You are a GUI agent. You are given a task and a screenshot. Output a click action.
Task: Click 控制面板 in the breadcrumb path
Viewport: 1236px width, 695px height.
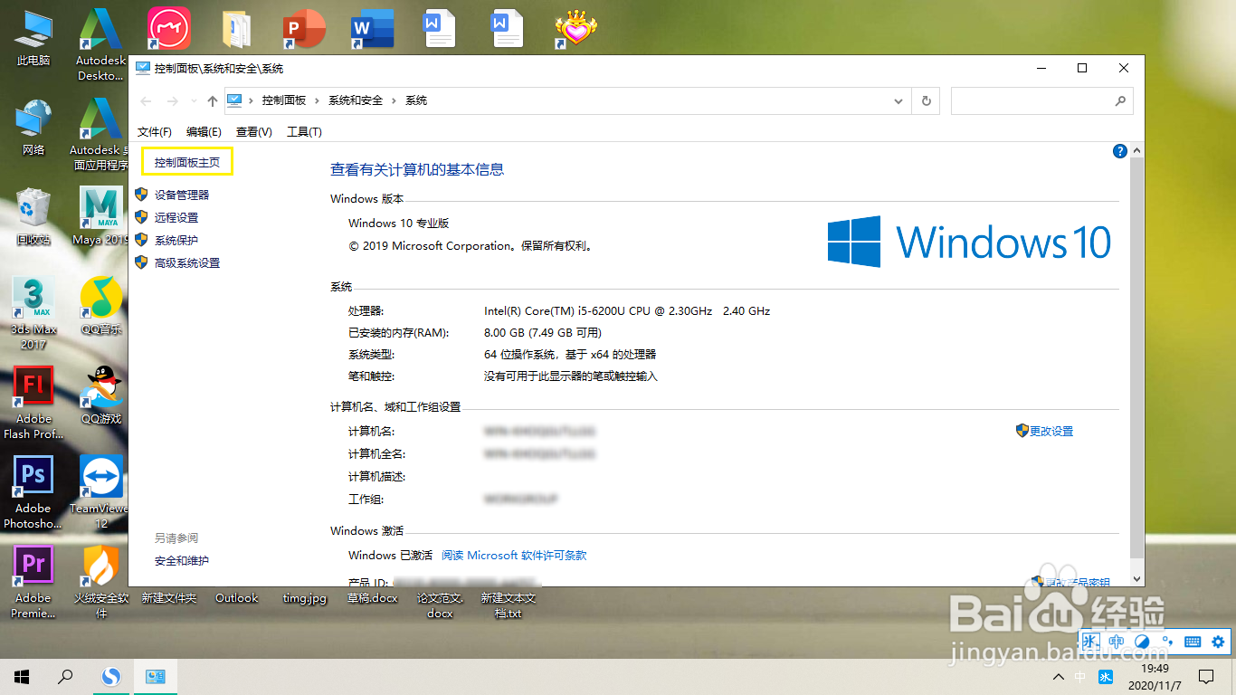coord(284,100)
